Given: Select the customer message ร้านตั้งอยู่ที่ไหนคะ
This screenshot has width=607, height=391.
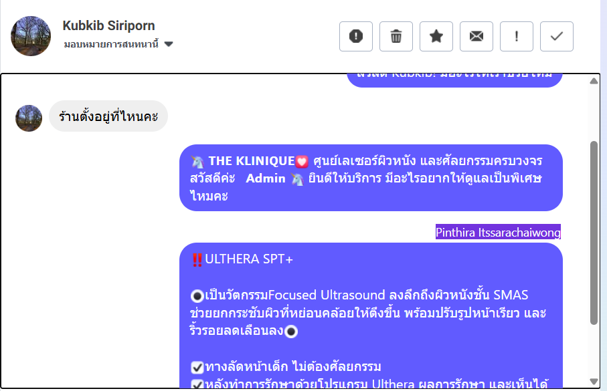Looking at the screenshot, I should click(x=108, y=116).
